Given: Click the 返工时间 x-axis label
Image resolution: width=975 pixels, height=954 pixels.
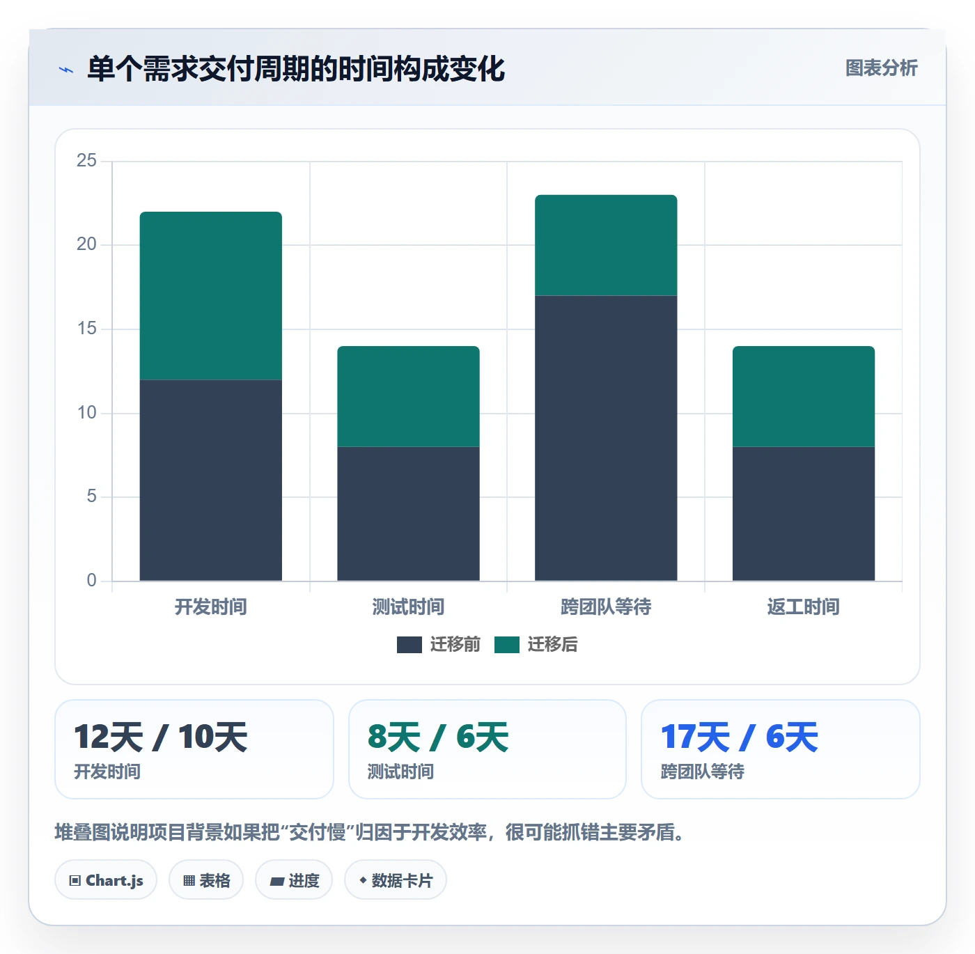Looking at the screenshot, I should click(x=804, y=607).
